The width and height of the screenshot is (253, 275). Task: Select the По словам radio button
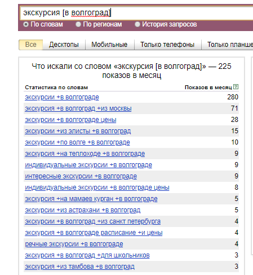(26, 24)
